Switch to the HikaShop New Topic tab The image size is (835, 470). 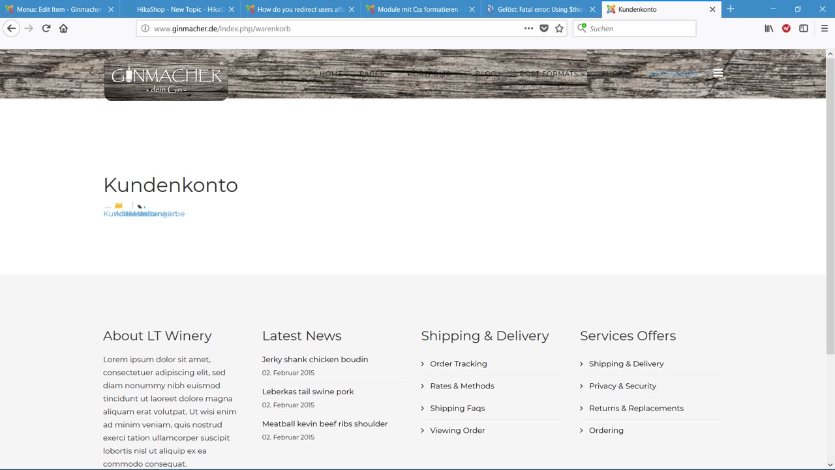179,10
